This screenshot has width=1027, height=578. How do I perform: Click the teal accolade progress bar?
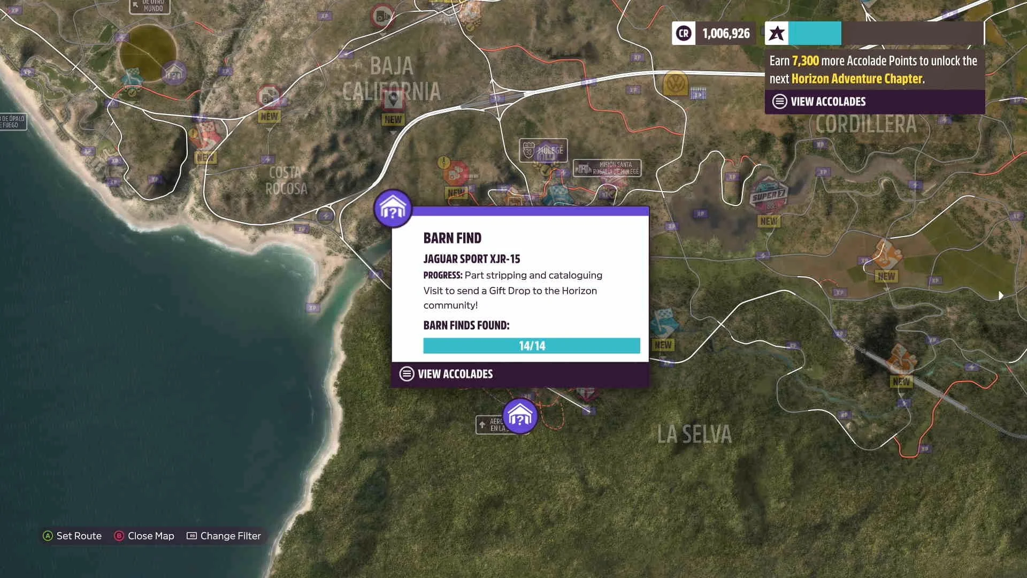click(815, 33)
